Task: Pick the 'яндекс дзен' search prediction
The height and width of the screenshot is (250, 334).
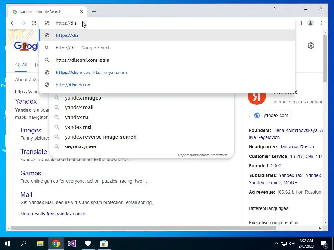Action: click(142, 147)
